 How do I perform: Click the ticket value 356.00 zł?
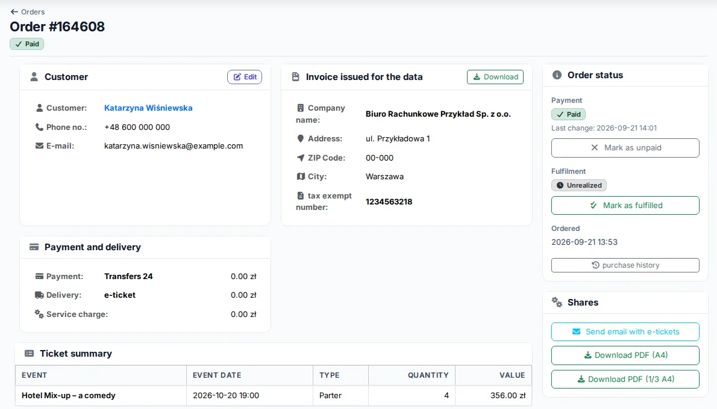pyautogui.click(x=508, y=395)
